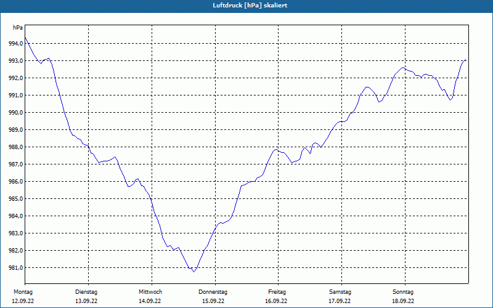
Task: Select the 989,0 axis value
Action: (15, 130)
